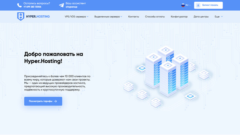Expand the VPS/VDS сервера menu
Screen dimensions: 240x135
click(76, 16)
